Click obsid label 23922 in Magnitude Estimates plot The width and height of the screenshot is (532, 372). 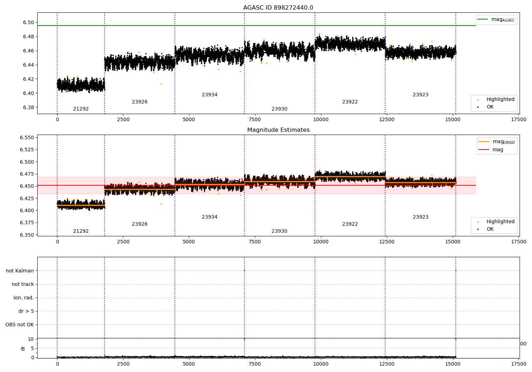click(x=350, y=224)
